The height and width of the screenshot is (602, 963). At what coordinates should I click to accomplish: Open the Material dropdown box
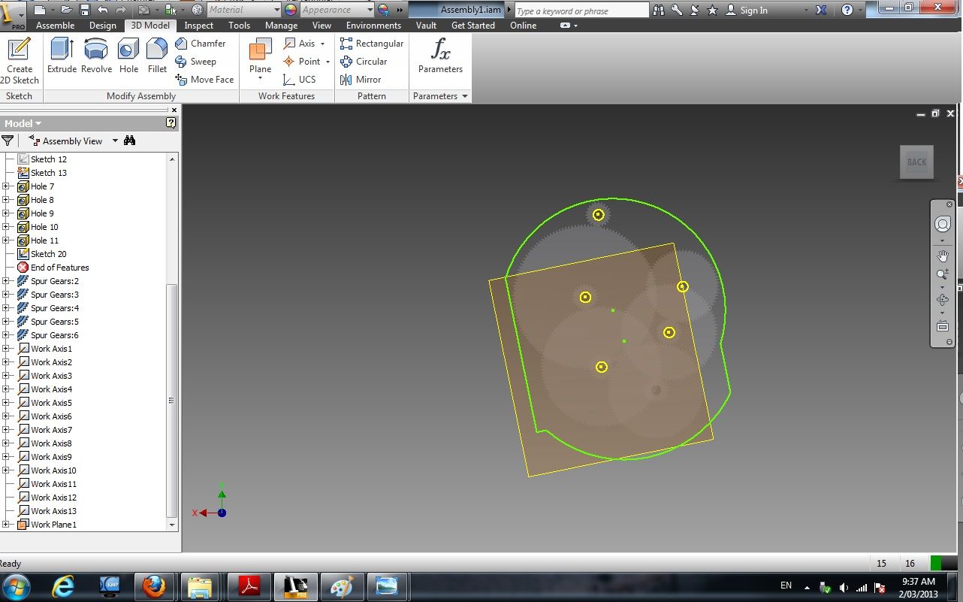tap(243, 10)
